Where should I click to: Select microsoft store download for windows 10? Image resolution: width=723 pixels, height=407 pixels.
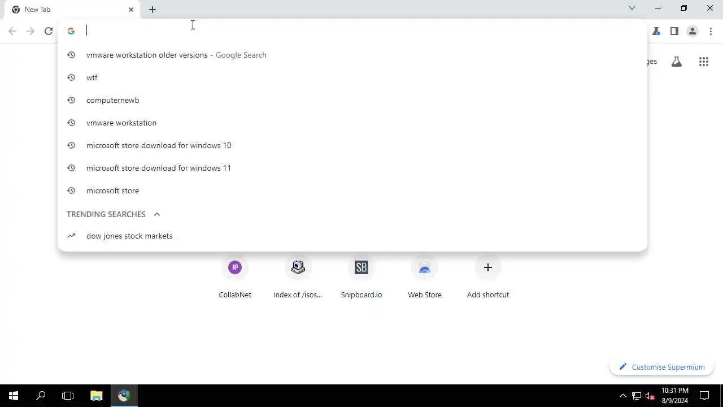(352, 145)
